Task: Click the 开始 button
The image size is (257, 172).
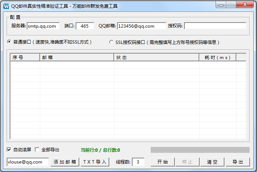Action: [163, 162]
